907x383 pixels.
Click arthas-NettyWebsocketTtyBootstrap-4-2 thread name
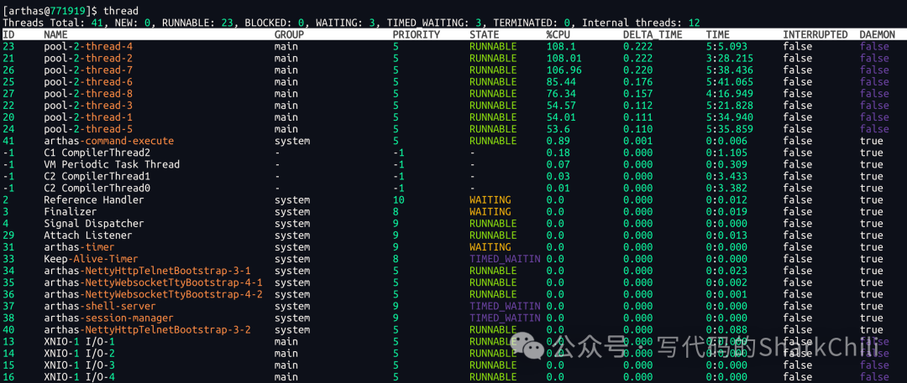pos(154,294)
